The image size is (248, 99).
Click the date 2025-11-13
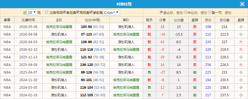[x=28, y=57]
